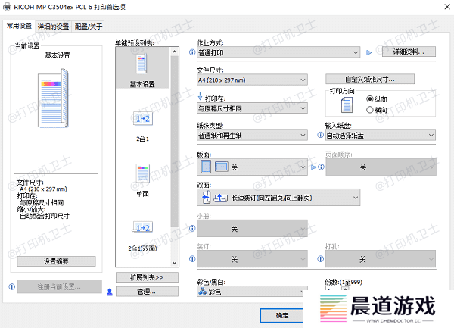
Task: Click the 自定义纸张尺寸 button
Action: [370, 79]
